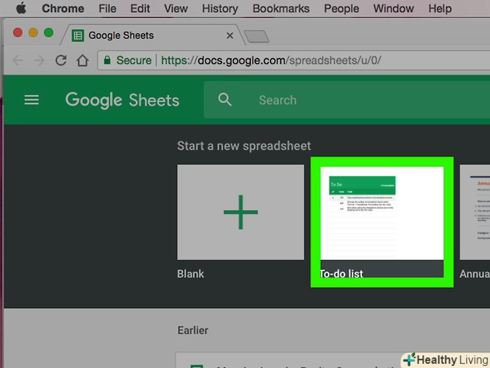Click the Sheets Search field
490x368 pixels.
[347, 100]
